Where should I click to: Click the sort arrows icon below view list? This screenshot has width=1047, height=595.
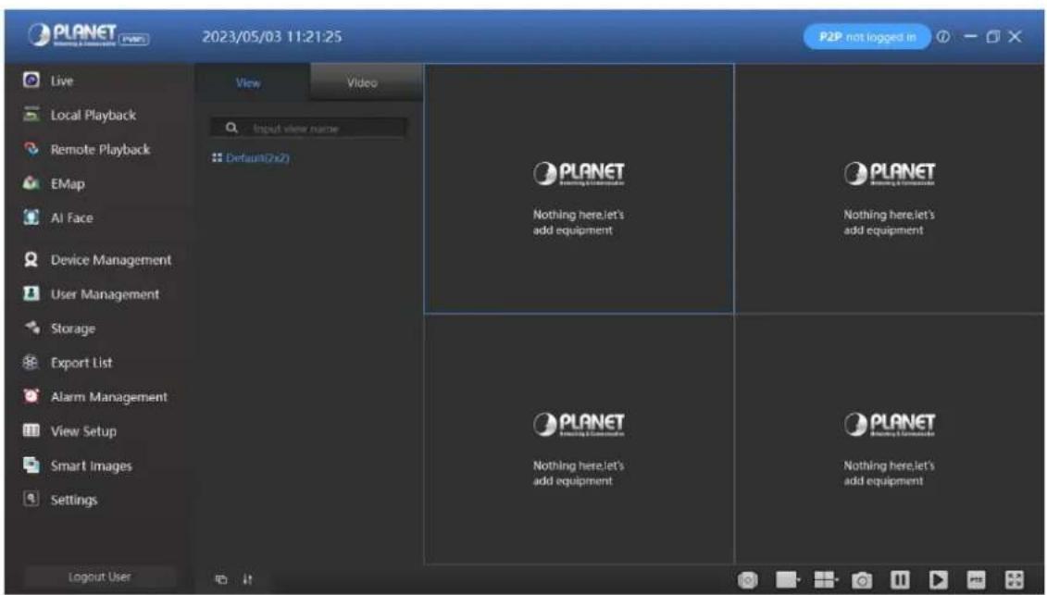(247, 579)
